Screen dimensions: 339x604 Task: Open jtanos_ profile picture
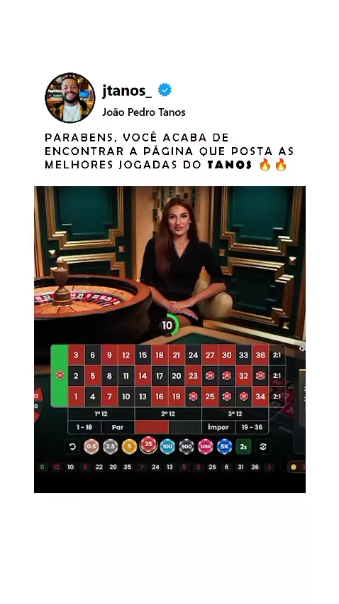70,98
